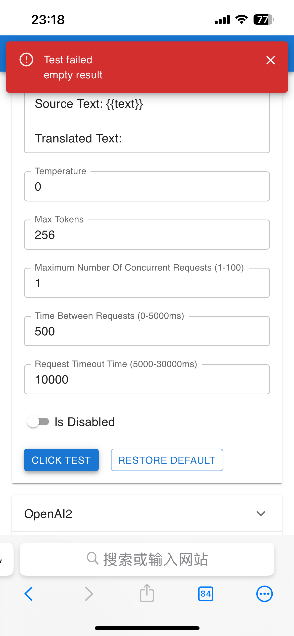Tap the battery indicator in status bar

(x=263, y=20)
